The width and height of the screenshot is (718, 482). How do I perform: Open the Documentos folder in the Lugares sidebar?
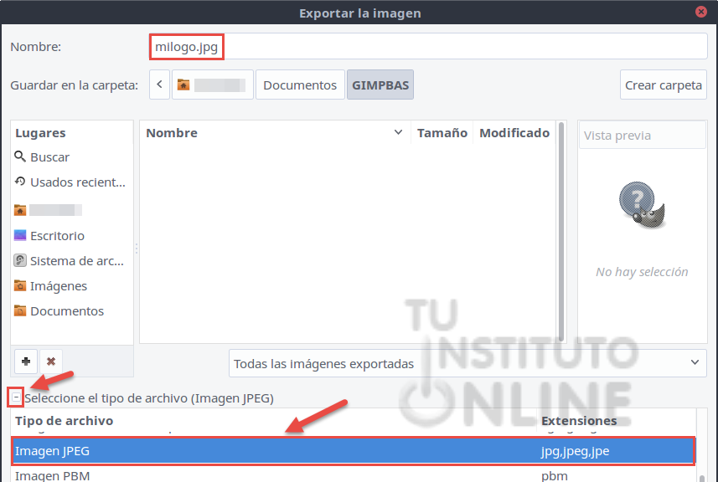pyautogui.click(x=72, y=311)
